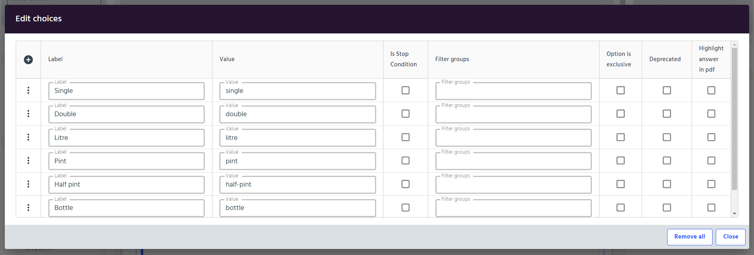Focus Filter groups field in Bottle row

tap(513, 208)
